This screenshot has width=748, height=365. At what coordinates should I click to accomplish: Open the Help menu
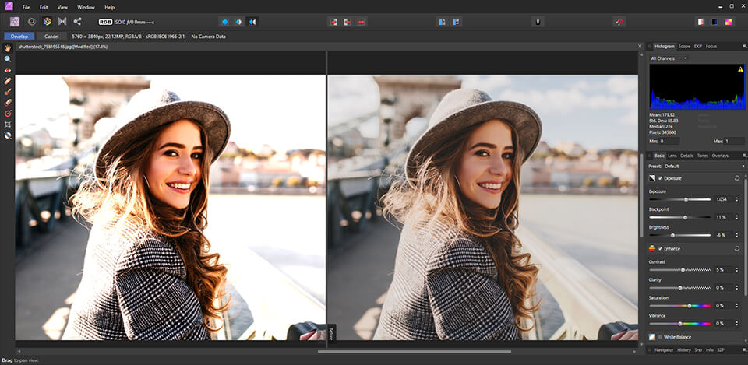110,7
